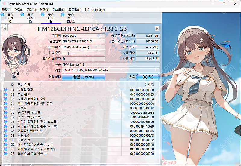Image resolution: width=241 pixels, height=166 pixels.
Task: Click status orb of row 0D 예기치 않은 전원 손실 횟수
Action: [x=6, y=144]
